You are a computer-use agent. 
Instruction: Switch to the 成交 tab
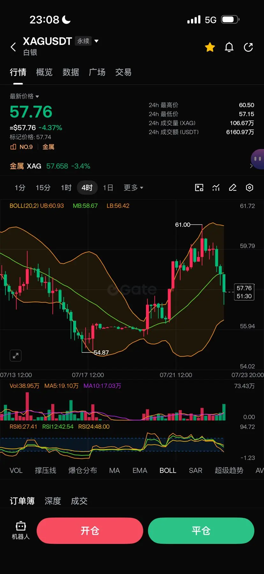coord(79,501)
